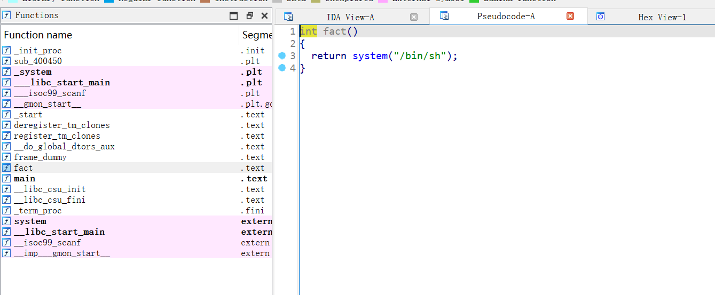This screenshot has width=715, height=295.
Task: Click the function icon beside frame_dummy
Action: click(6, 157)
